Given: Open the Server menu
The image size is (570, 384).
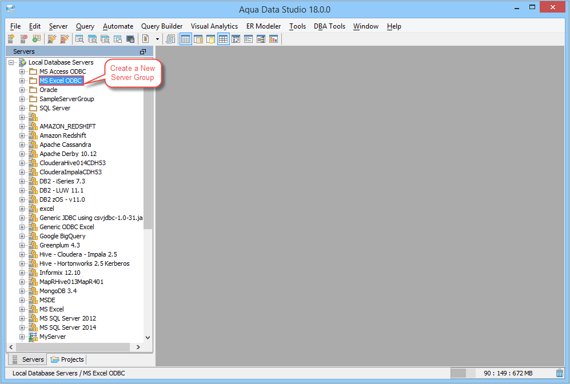Looking at the screenshot, I should [58, 26].
